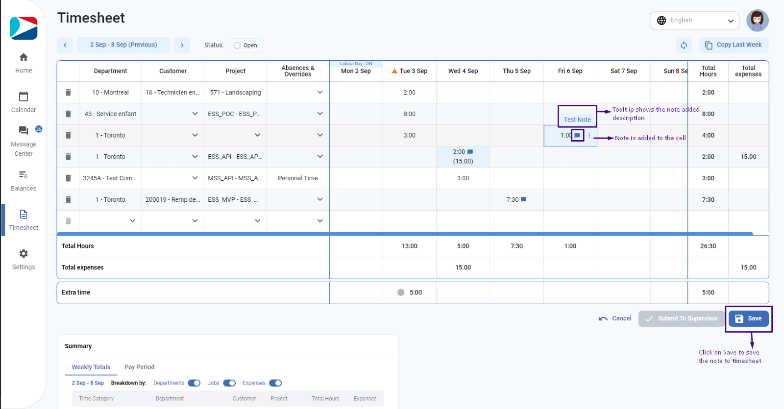Click the company logo
The image size is (784, 409).
tap(24, 28)
